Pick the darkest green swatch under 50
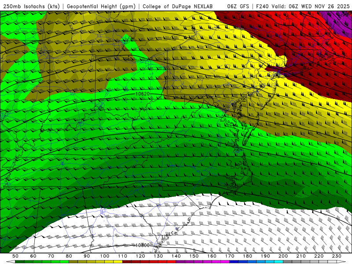The image size is (352, 264). 19,262
